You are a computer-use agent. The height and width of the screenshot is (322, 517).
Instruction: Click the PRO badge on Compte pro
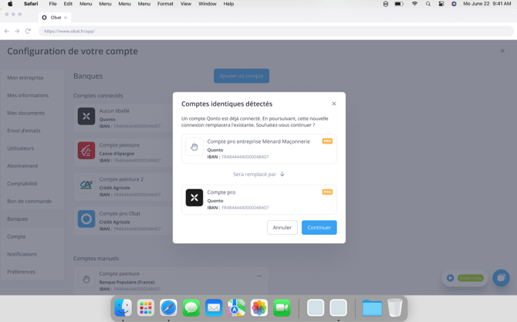(x=327, y=192)
